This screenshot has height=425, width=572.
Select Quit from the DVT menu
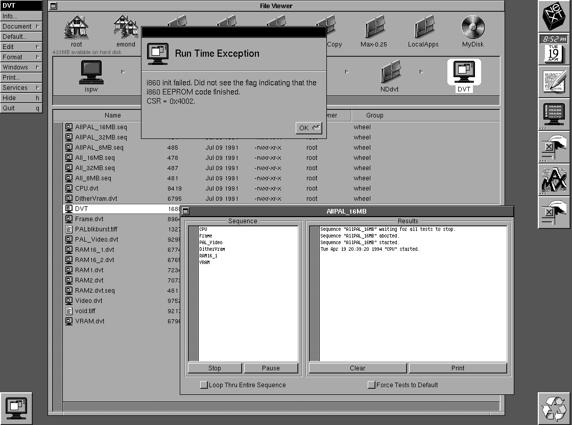point(20,108)
